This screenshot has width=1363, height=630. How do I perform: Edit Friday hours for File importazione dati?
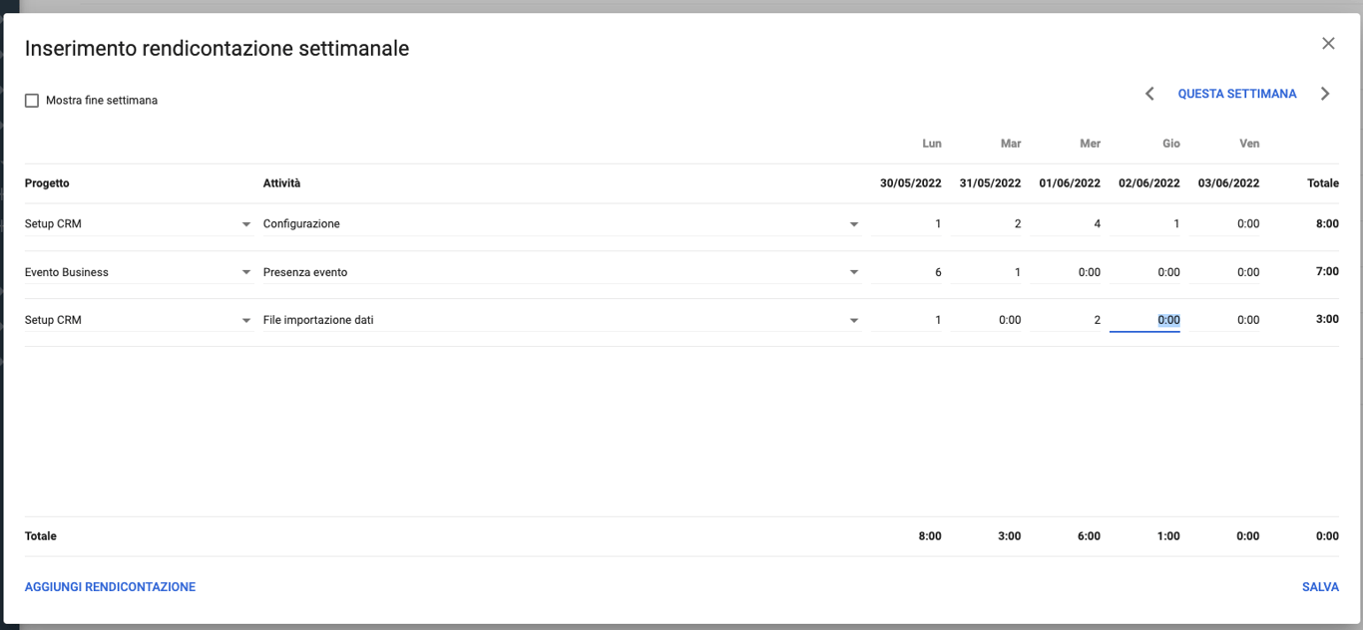(1225, 320)
